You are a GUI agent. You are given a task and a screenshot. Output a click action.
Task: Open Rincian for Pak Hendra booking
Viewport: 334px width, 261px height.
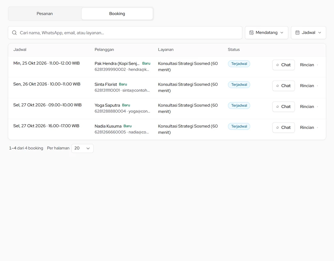pyautogui.click(x=309, y=65)
